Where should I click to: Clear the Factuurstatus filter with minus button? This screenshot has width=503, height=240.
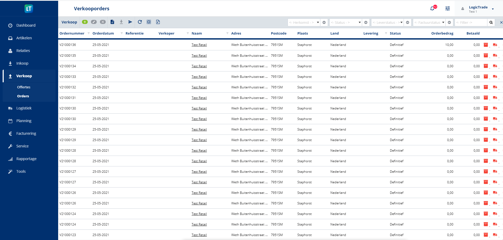click(x=449, y=22)
